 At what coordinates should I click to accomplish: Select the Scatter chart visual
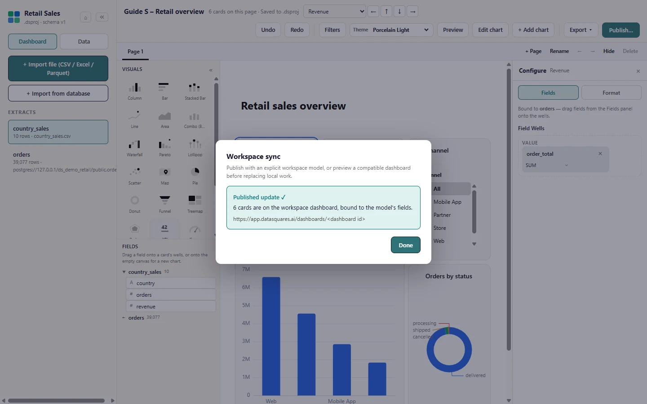[135, 176]
